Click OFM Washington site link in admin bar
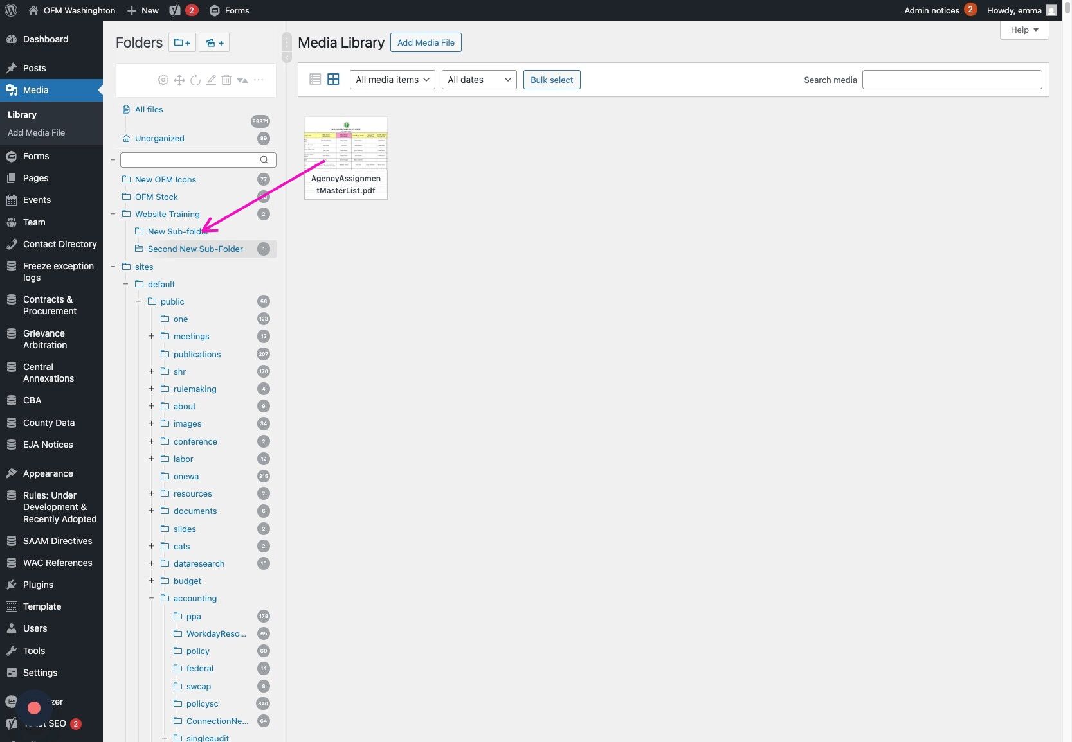1072x742 pixels. point(71,10)
